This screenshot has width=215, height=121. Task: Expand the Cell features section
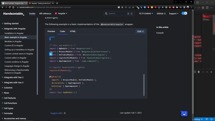click(x=10, y=98)
